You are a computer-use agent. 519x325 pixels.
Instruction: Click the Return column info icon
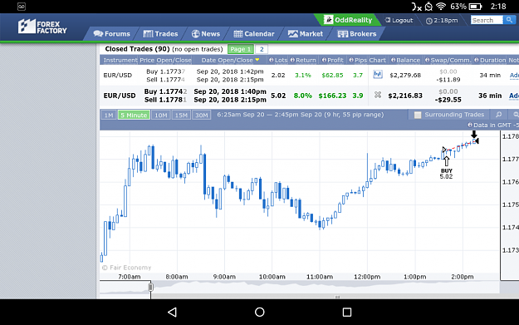(292, 60)
